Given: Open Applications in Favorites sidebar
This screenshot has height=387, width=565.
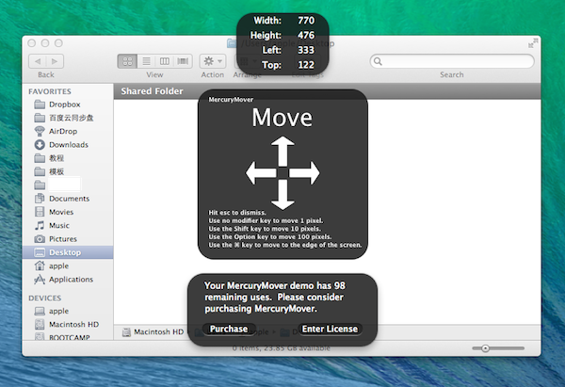Looking at the screenshot, I should 68,280.
